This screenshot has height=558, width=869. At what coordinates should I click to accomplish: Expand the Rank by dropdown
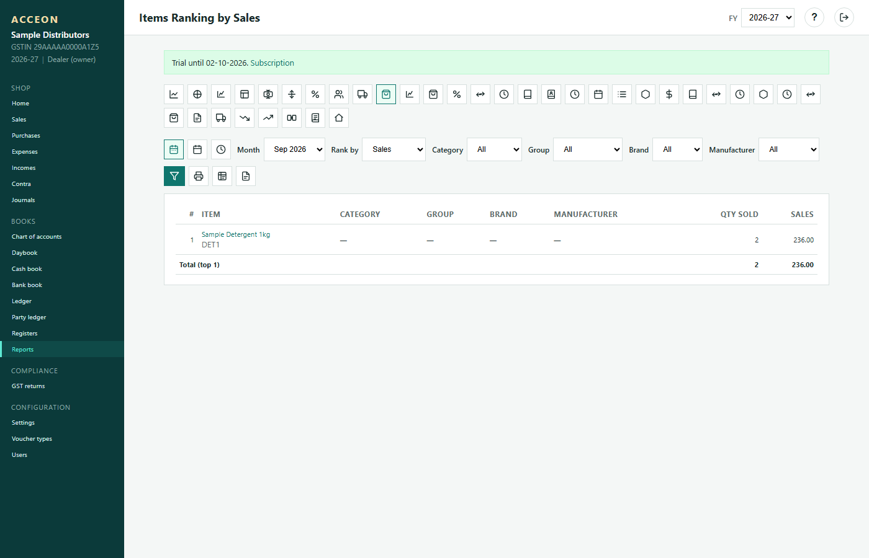[x=394, y=149]
